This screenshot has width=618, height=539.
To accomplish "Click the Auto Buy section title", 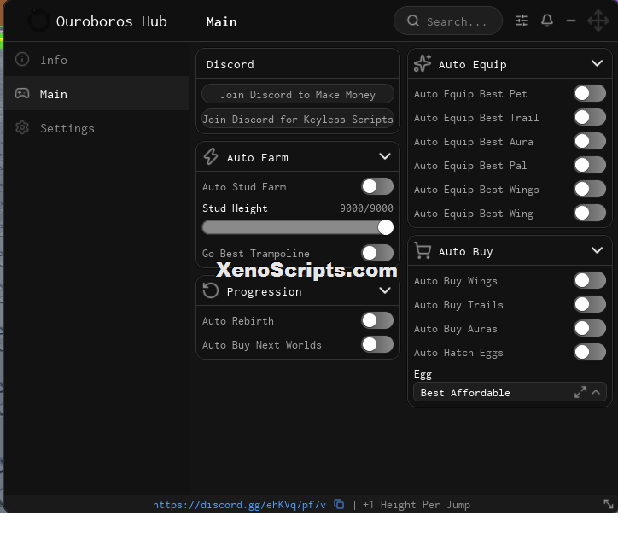I will (465, 251).
